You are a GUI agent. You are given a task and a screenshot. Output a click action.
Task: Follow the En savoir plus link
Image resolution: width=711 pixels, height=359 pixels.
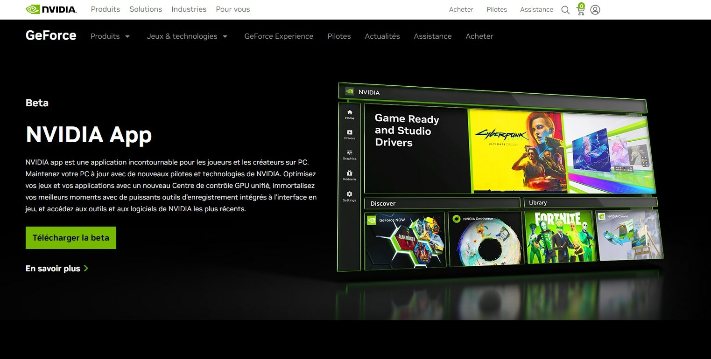click(x=57, y=269)
